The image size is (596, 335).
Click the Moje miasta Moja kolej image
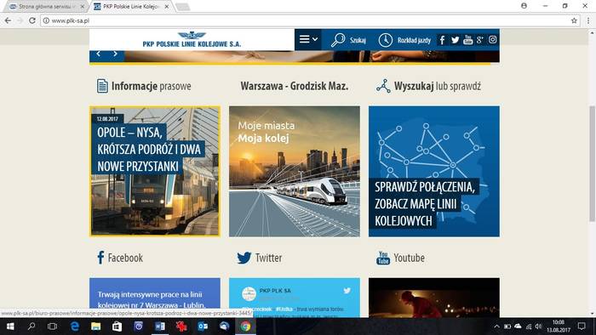click(x=295, y=171)
